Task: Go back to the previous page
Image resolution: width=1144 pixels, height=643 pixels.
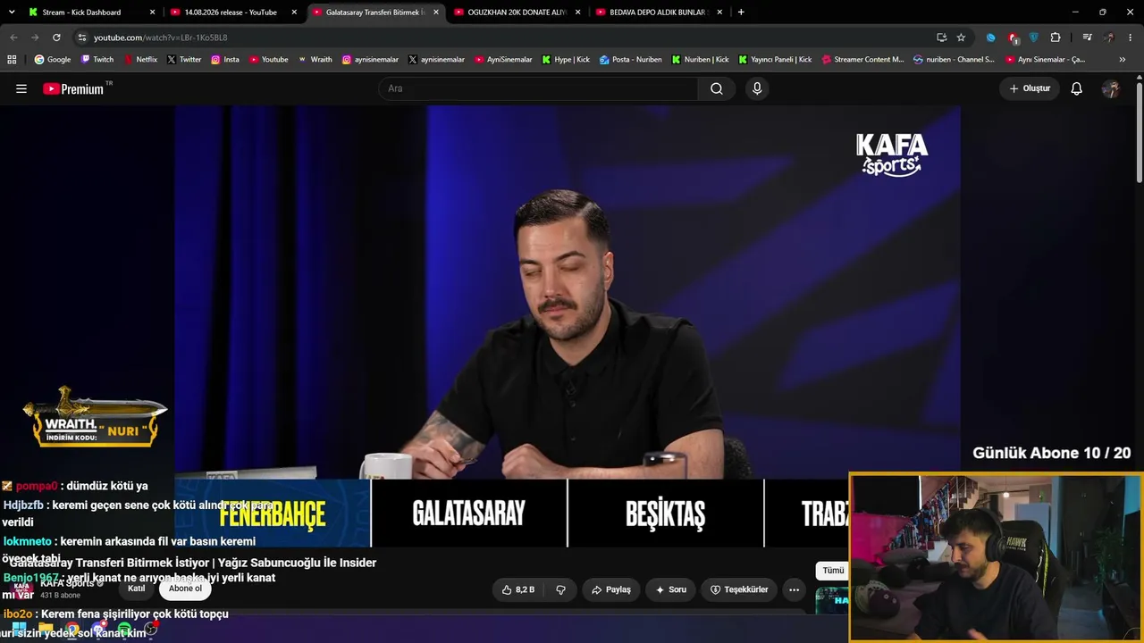Action: (x=13, y=38)
